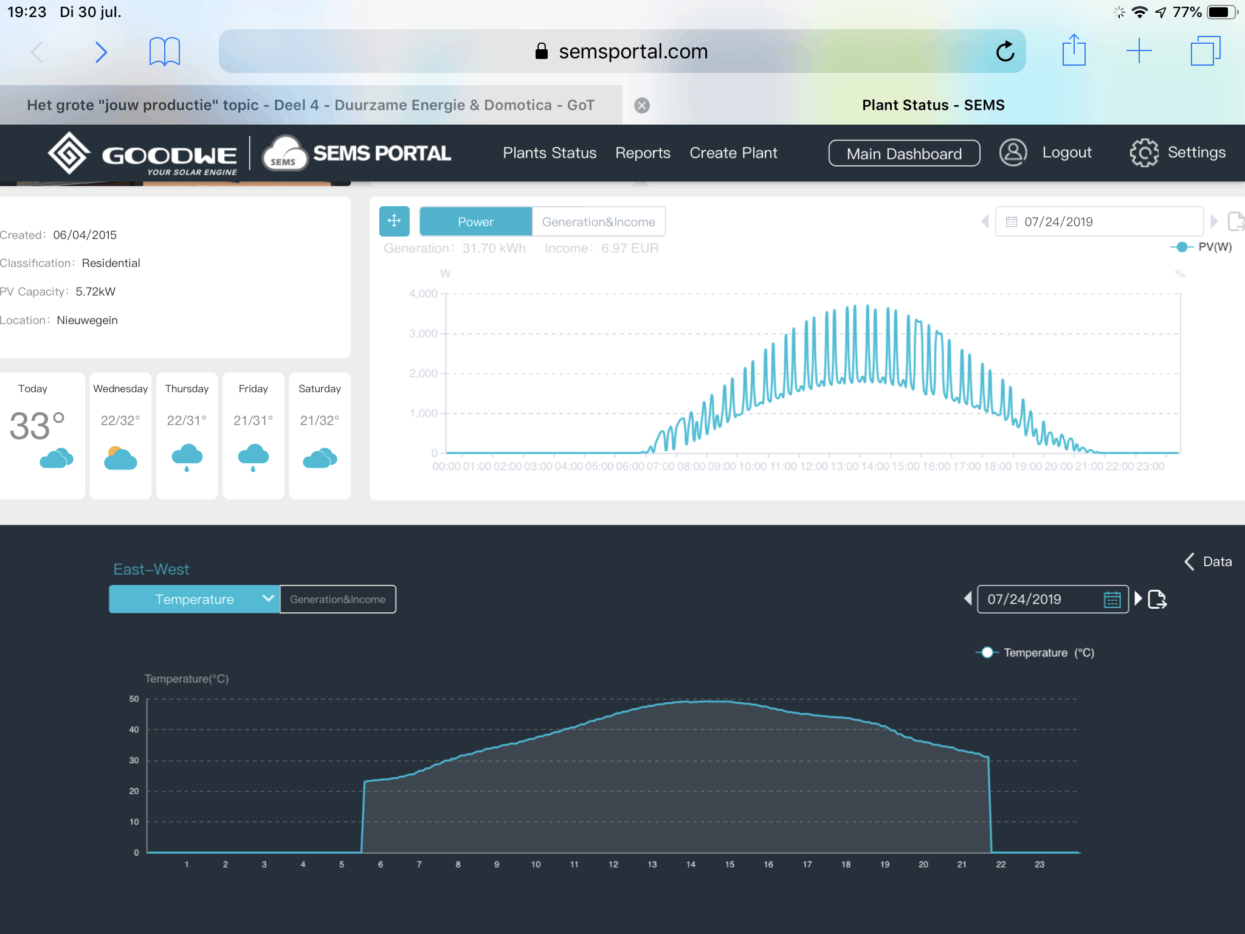Image resolution: width=1245 pixels, height=934 pixels.
Task: Toggle Temperature (°C) series in the legend
Action: click(x=1035, y=652)
